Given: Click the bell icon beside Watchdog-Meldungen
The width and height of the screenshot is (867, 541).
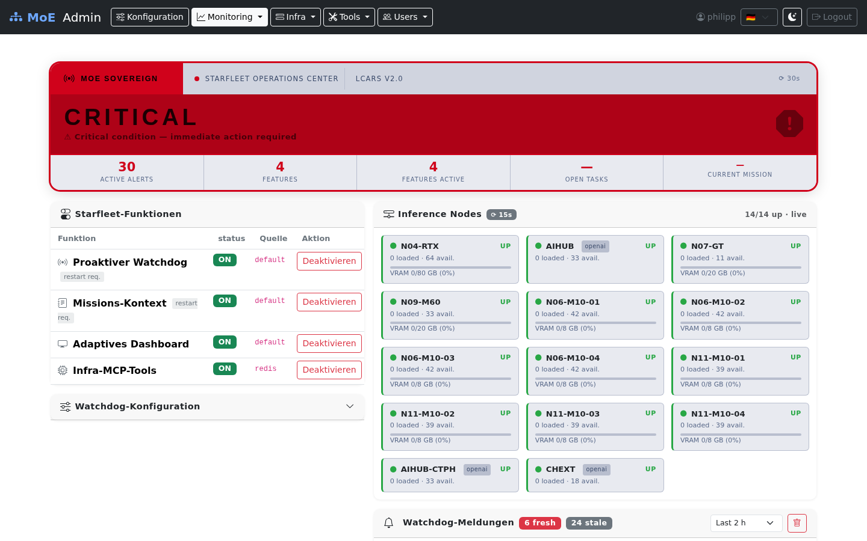Looking at the screenshot, I should point(389,523).
